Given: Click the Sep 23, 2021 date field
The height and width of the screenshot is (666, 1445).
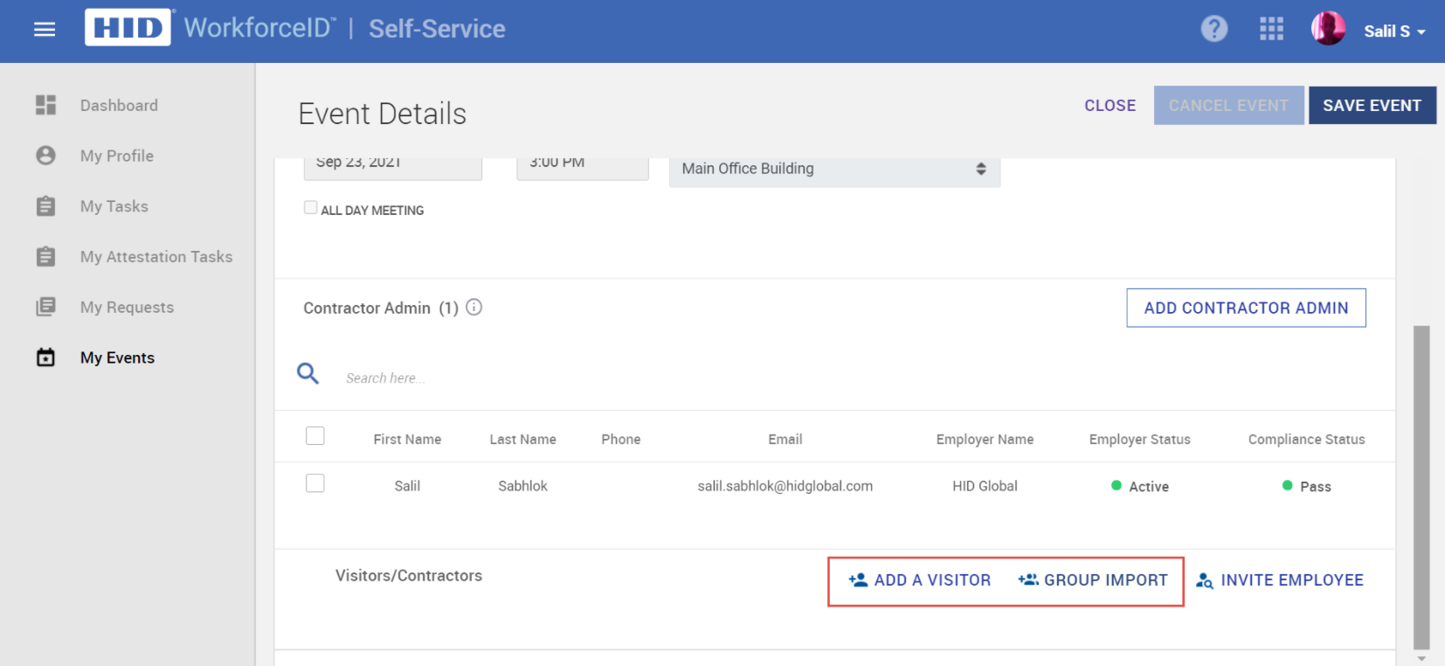Looking at the screenshot, I should point(392,168).
